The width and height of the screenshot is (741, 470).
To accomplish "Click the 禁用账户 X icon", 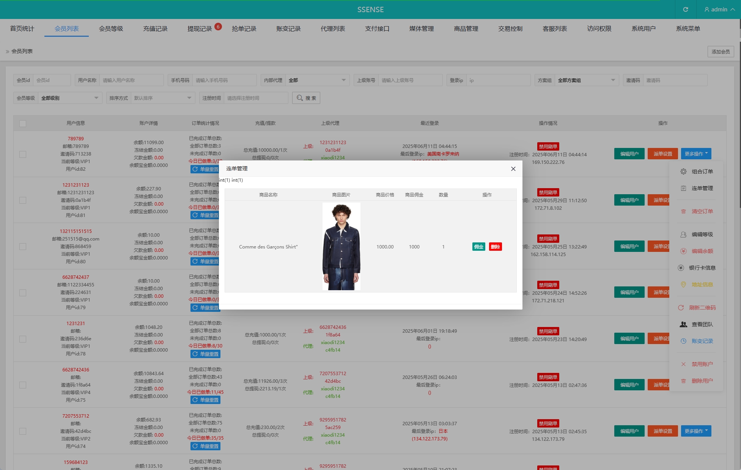I will point(683,364).
